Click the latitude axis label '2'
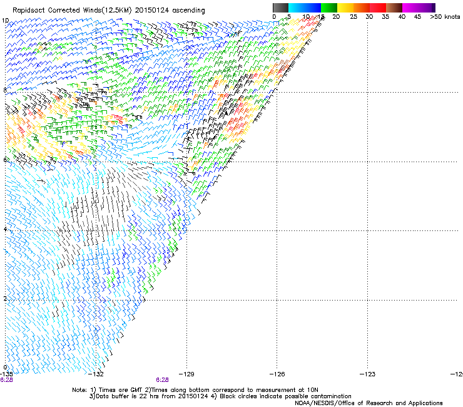The image size is (463, 407). pyautogui.click(x=5, y=299)
